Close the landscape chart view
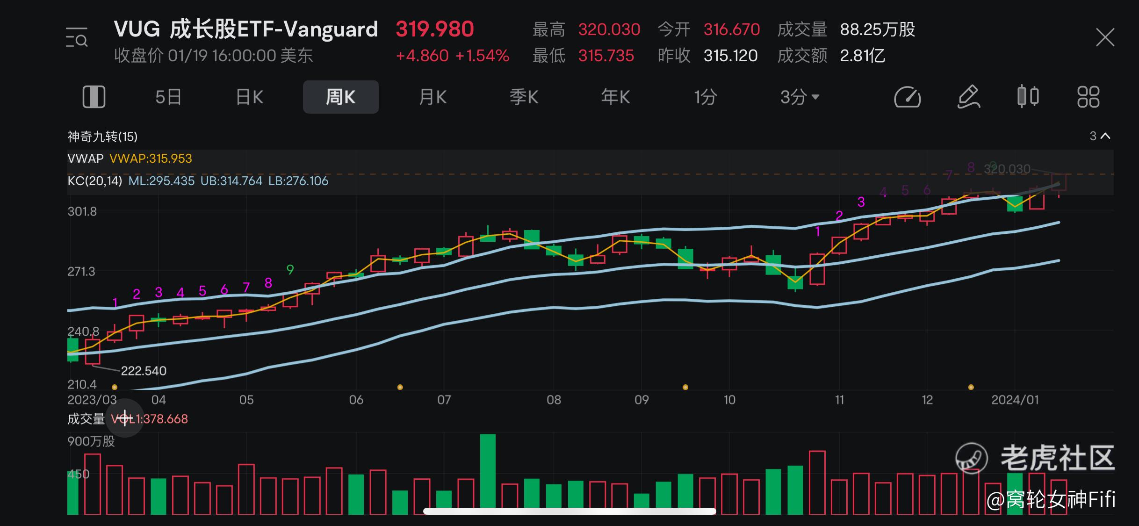The width and height of the screenshot is (1139, 526). [1105, 37]
